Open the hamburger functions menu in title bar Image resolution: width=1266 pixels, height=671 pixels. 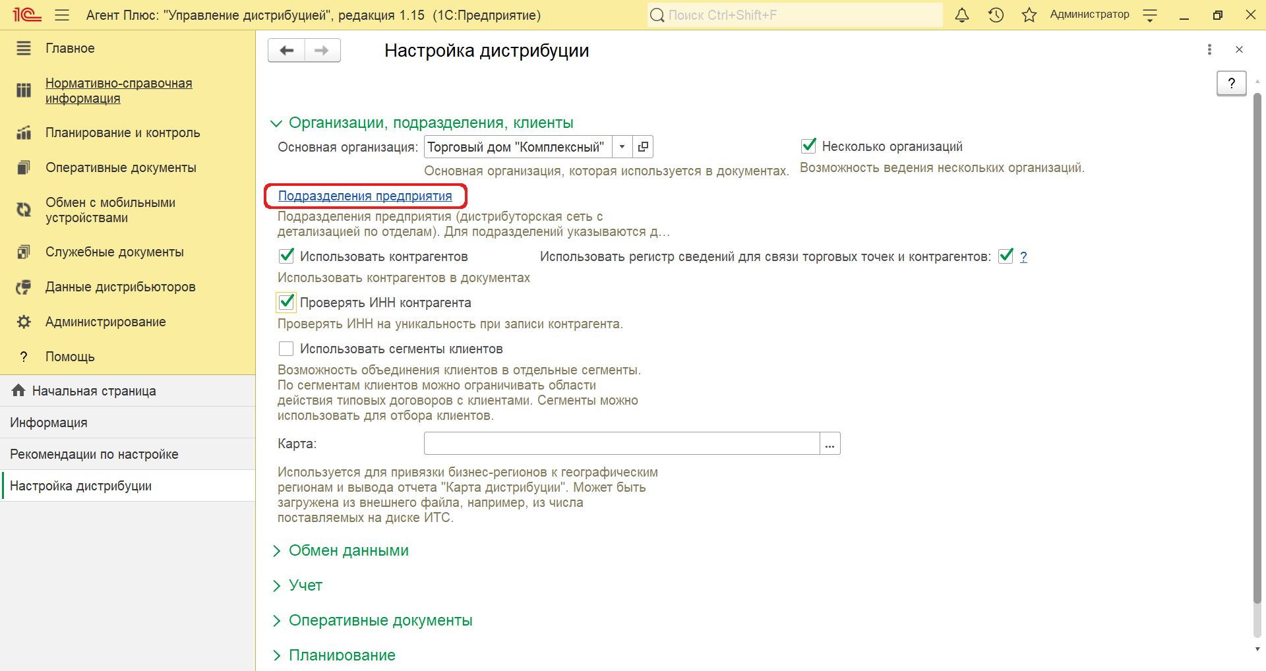point(62,15)
